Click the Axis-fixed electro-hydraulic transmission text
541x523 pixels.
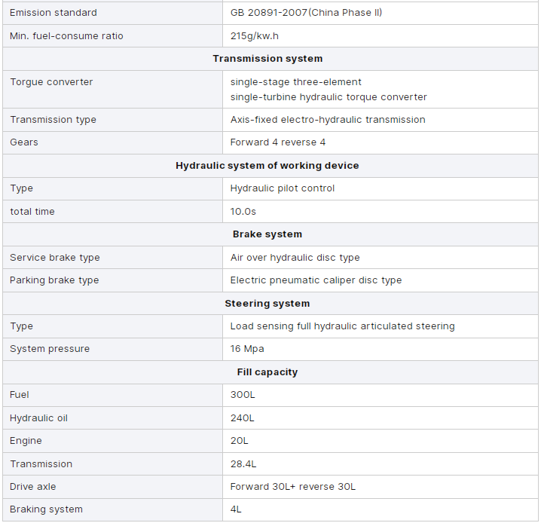[x=328, y=120]
